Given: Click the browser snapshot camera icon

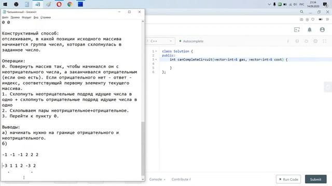Looking at the screenshot, I should click(x=301, y=20).
